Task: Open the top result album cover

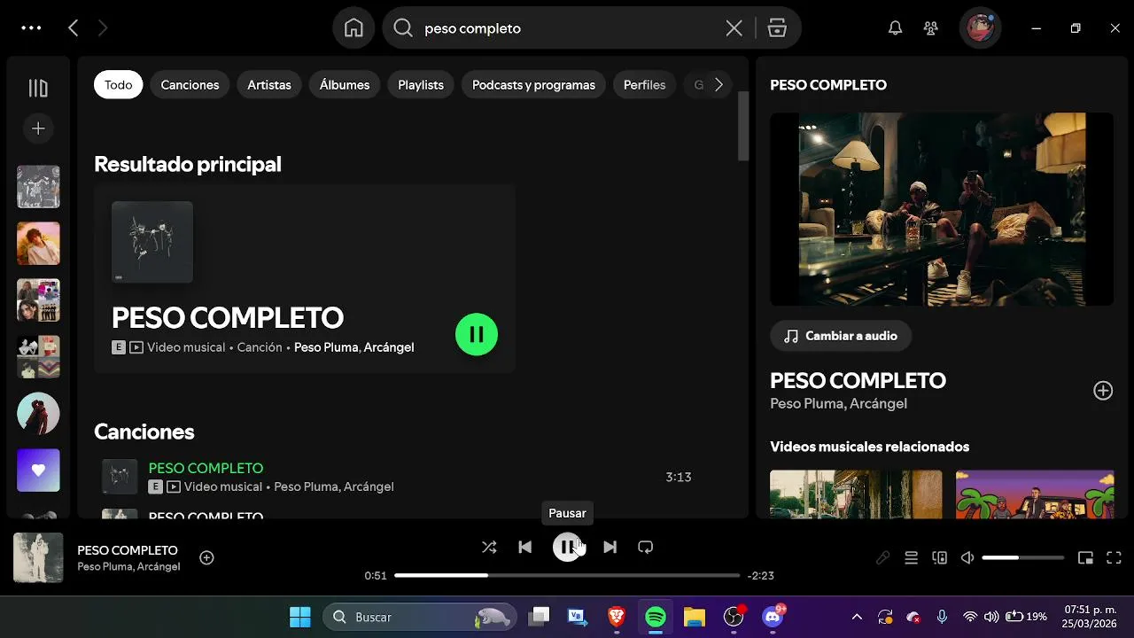Action: (152, 242)
